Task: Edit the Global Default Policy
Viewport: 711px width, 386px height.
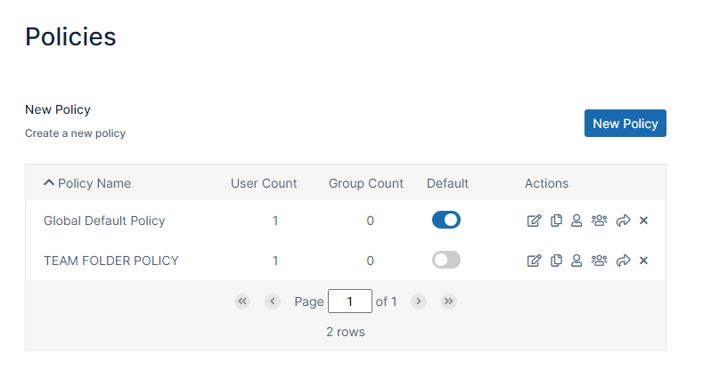Action: pyautogui.click(x=534, y=221)
